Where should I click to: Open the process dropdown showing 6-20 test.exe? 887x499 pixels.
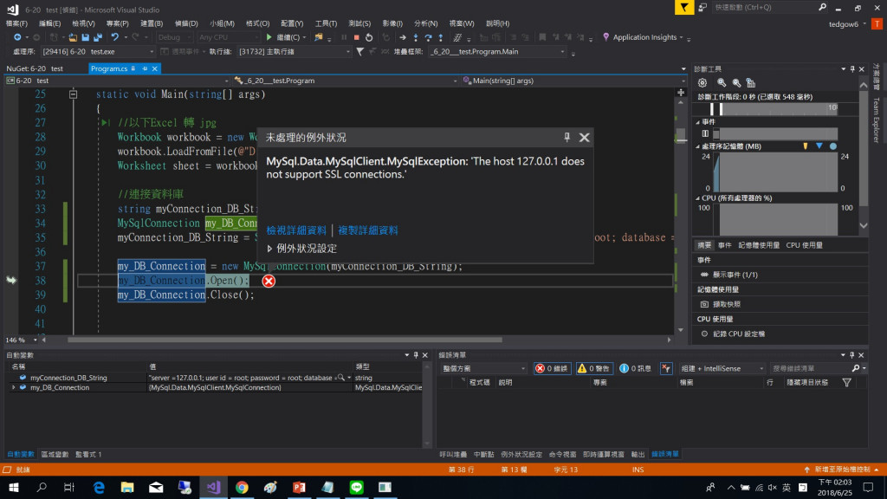[97, 51]
